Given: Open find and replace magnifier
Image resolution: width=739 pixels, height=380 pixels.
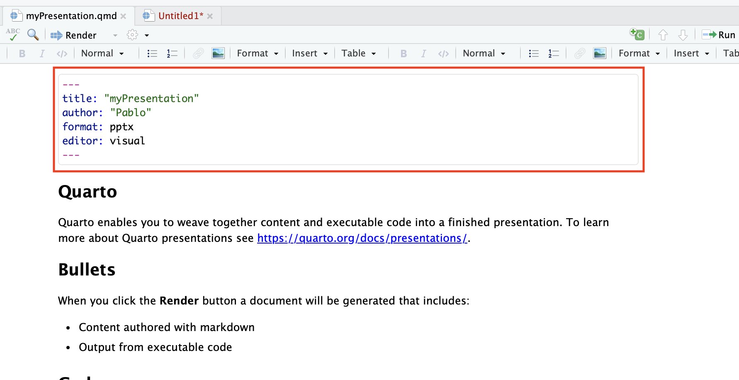Looking at the screenshot, I should pos(33,34).
